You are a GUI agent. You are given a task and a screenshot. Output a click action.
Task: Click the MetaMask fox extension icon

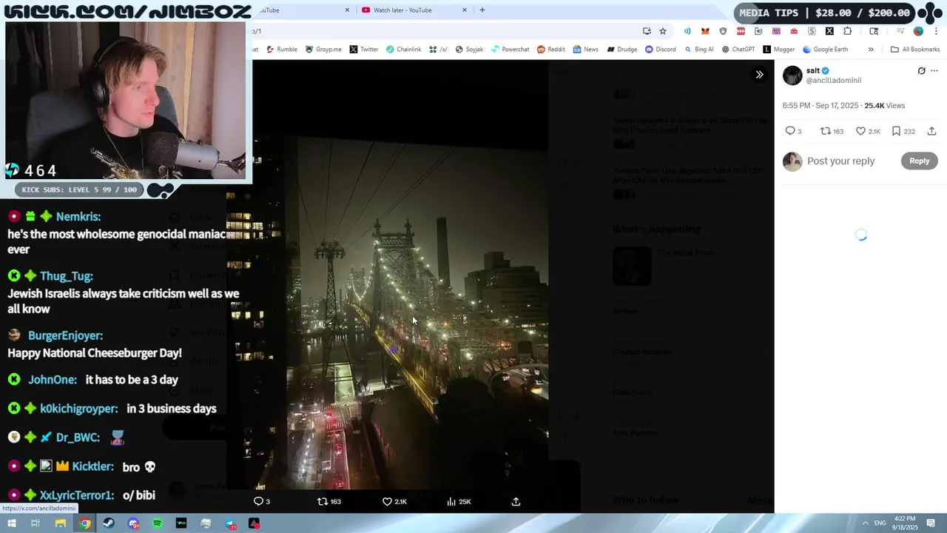click(x=705, y=31)
